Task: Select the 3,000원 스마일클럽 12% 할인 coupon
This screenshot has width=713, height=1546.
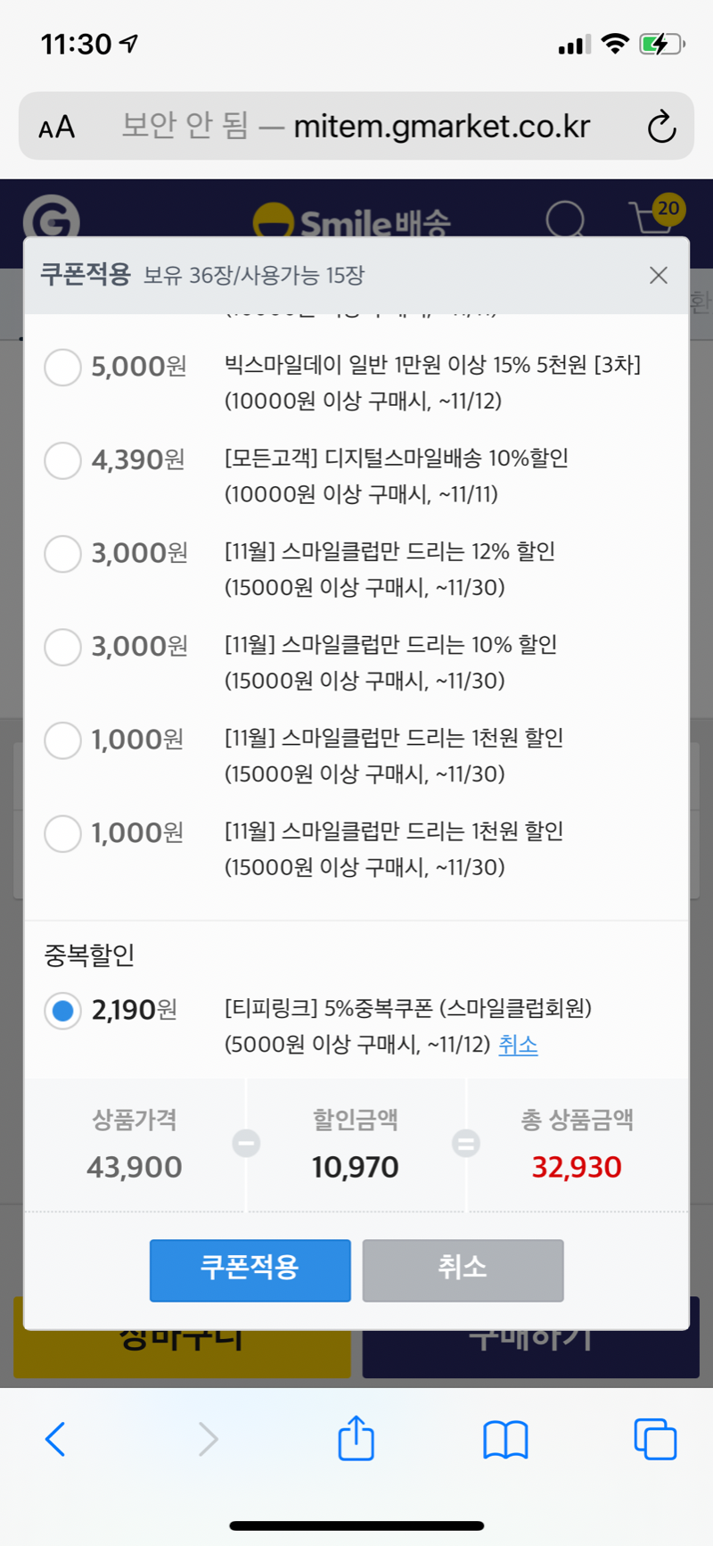Action: [x=62, y=553]
